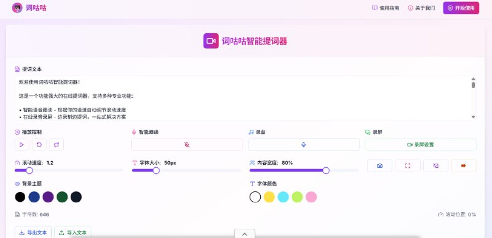Image resolution: width=492 pixels, height=238 pixels.
Task: Click the reset rotate-arrow playback button
Action: point(39,145)
